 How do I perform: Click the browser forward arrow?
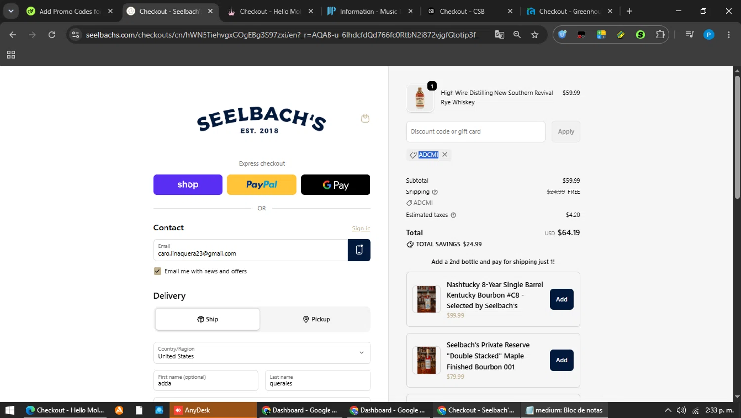32,35
